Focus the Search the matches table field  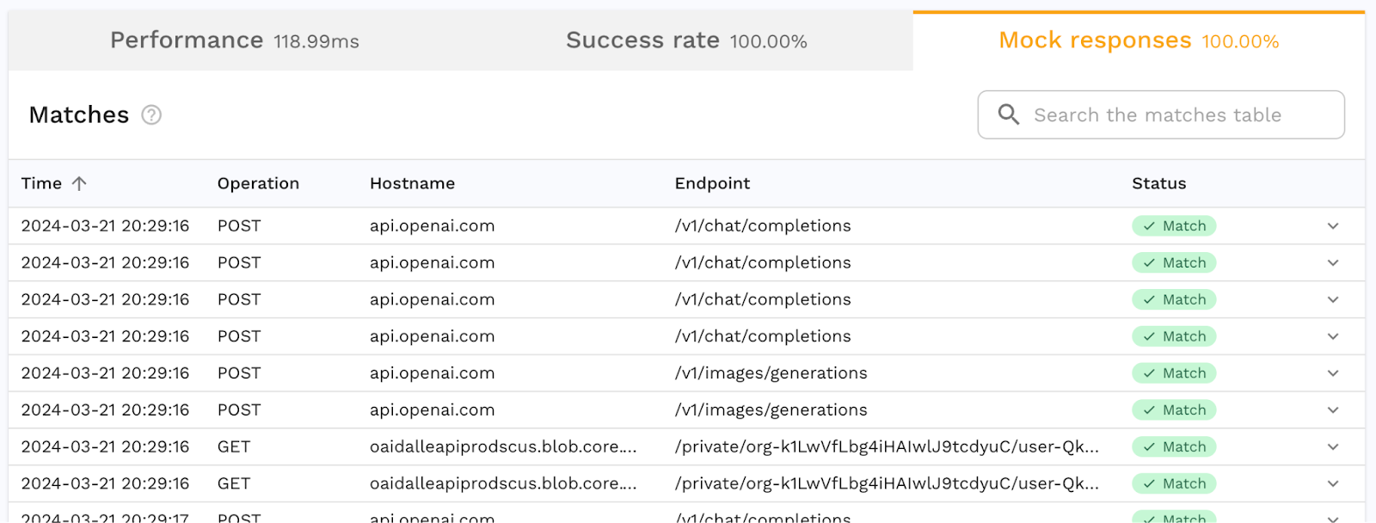(1161, 114)
